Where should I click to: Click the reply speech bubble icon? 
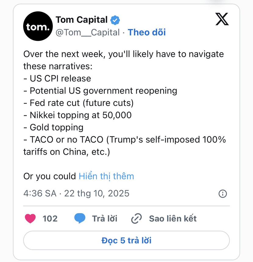[80, 218]
